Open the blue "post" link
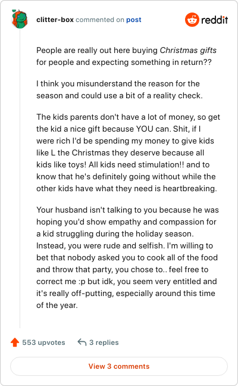This screenshot has width=238, height=386. 134,20
